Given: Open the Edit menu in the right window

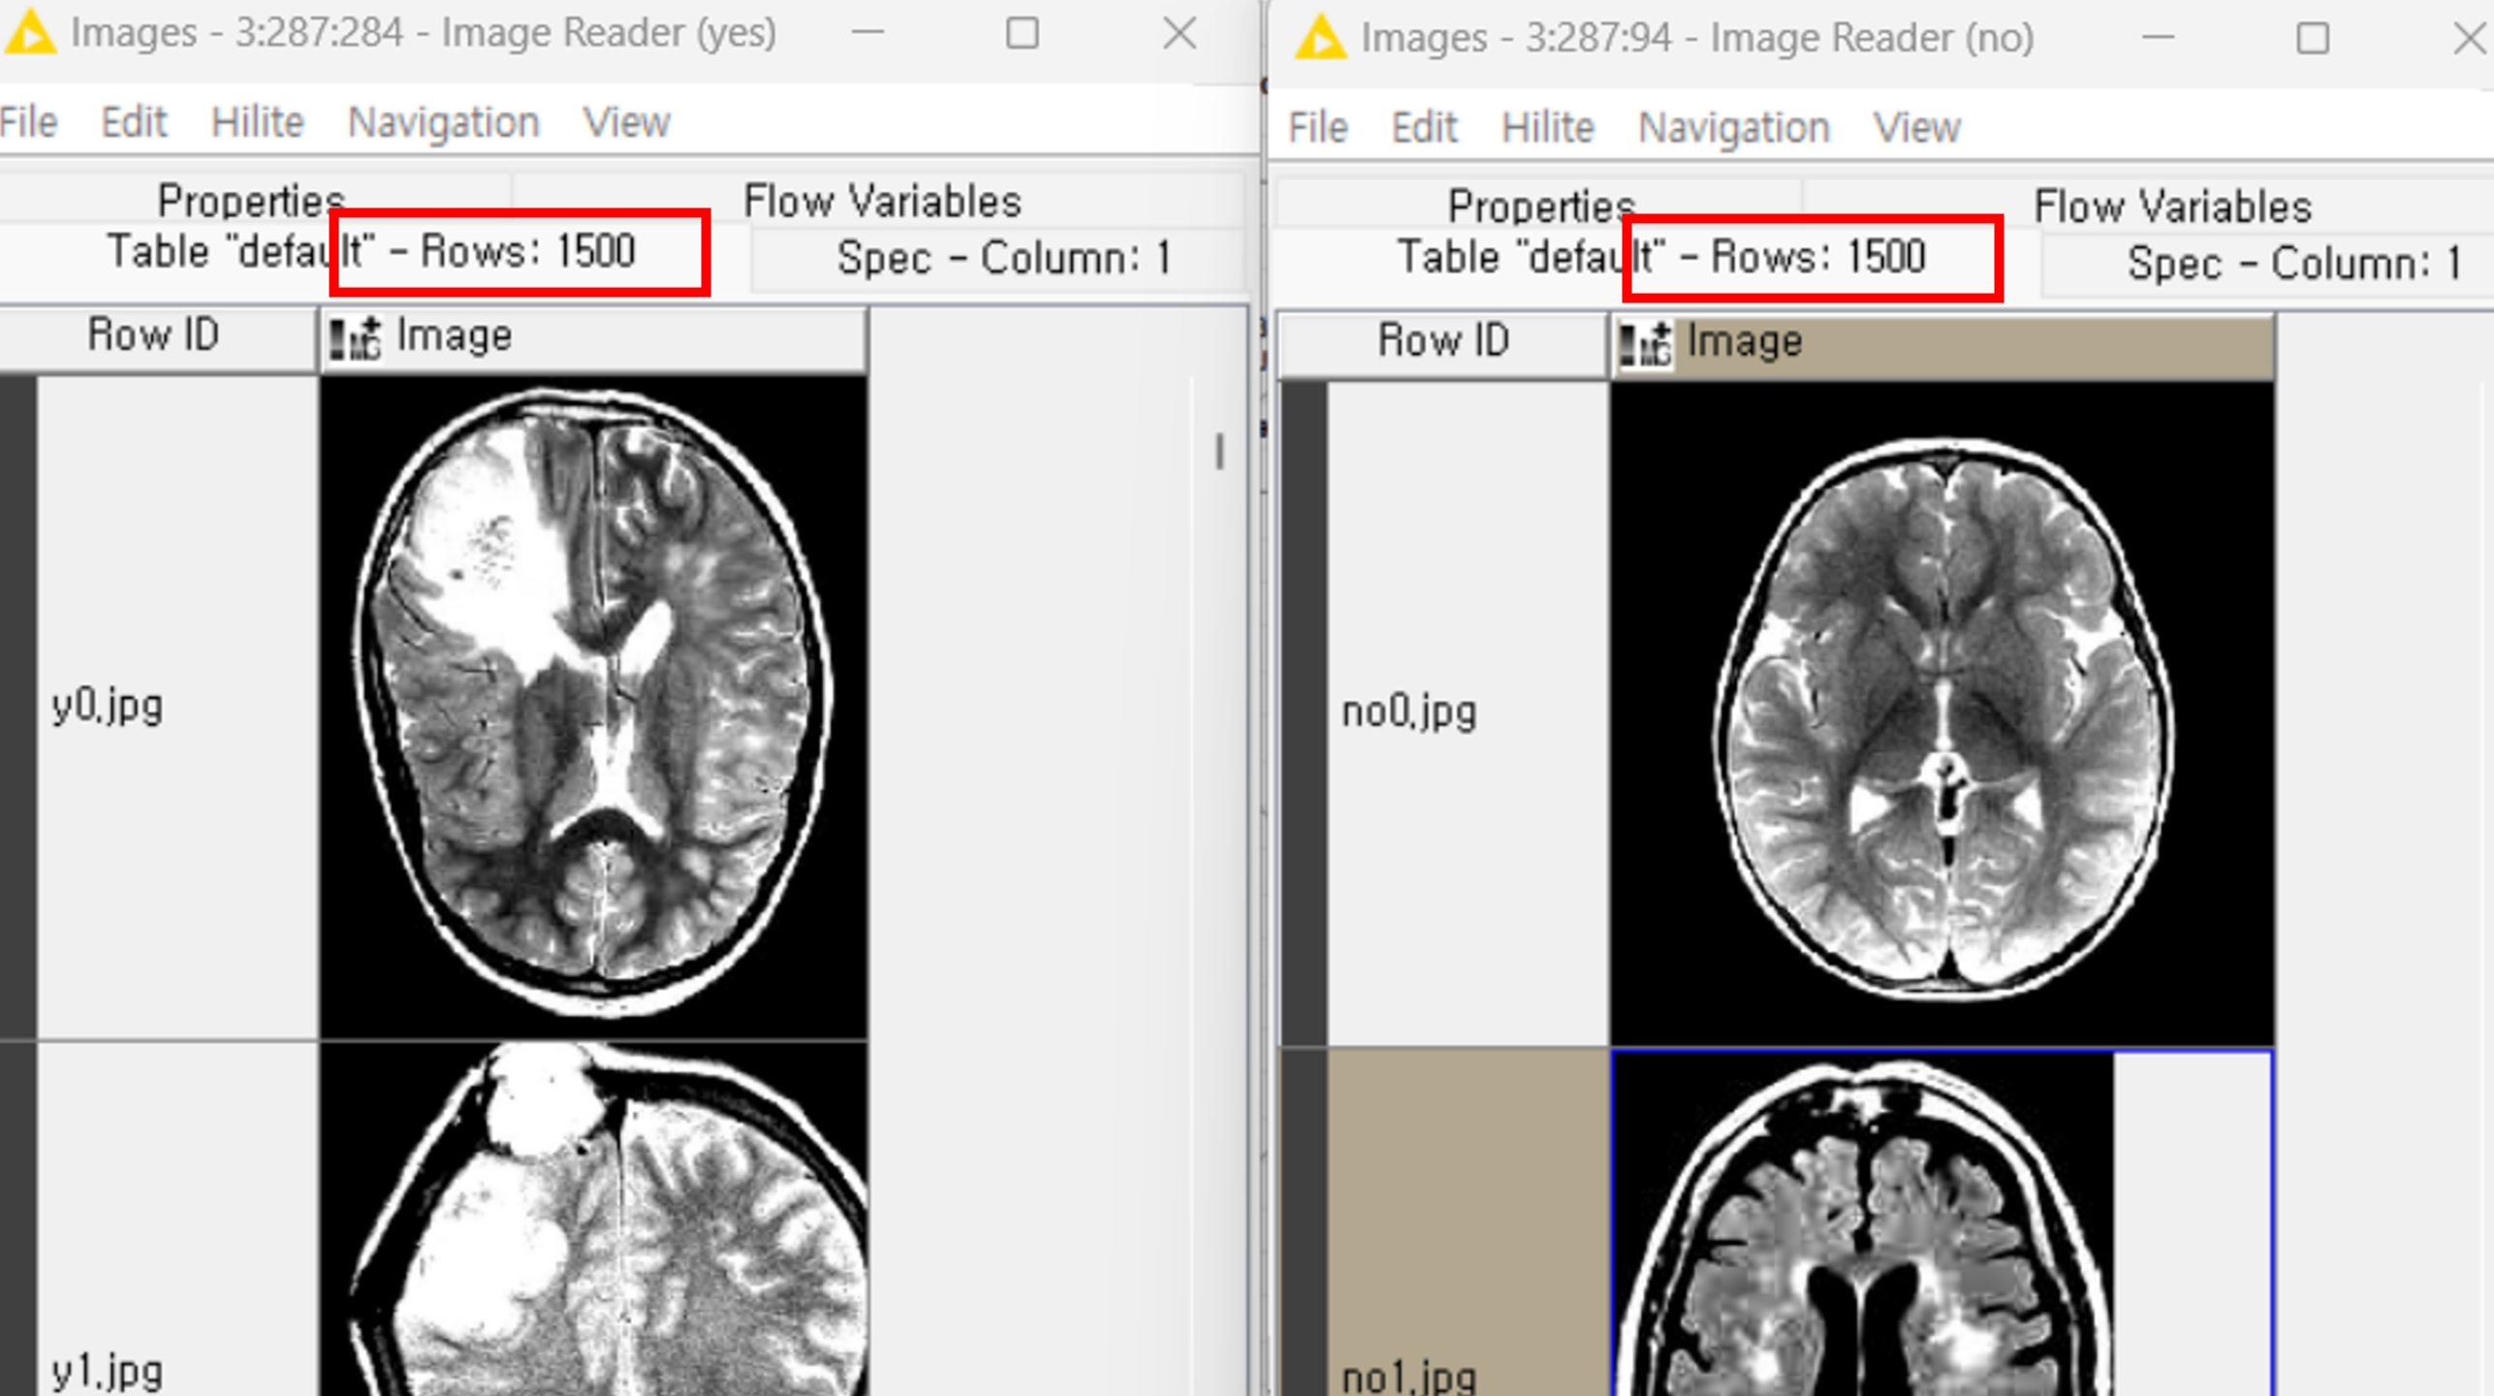Looking at the screenshot, I should (x=1424, y=128).
